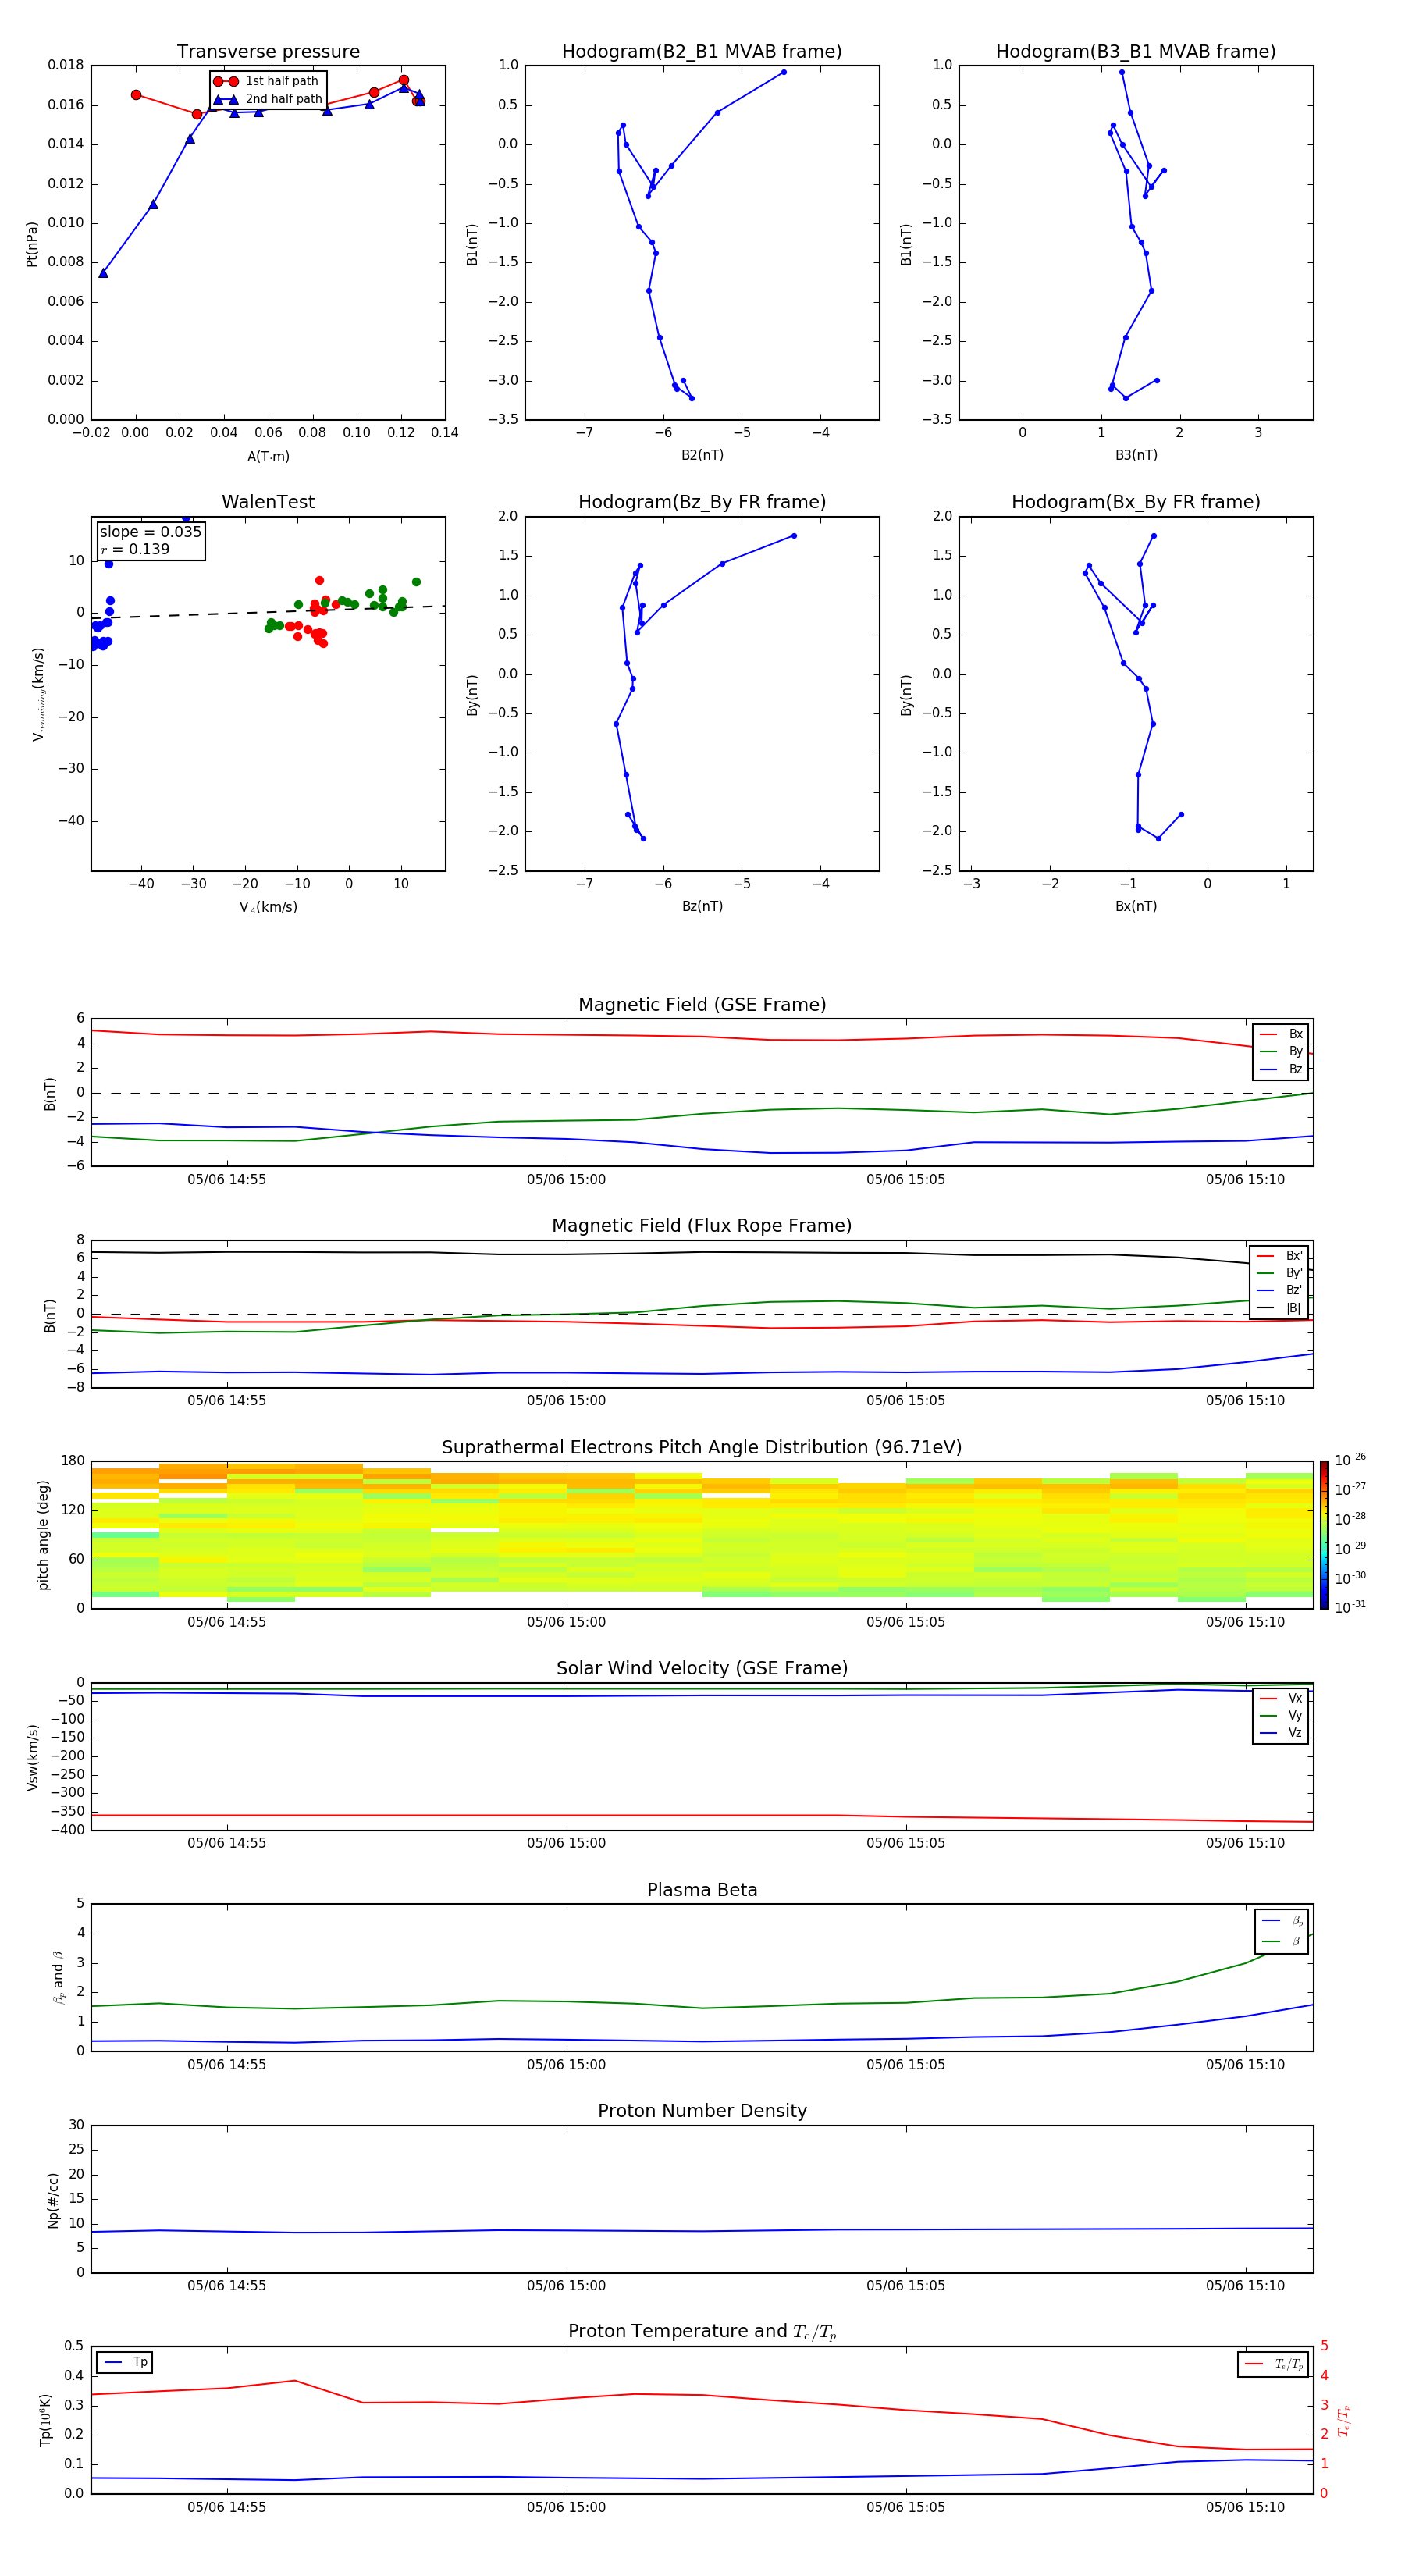Click the 'slope = 0.035' annotation

(151, 532)
